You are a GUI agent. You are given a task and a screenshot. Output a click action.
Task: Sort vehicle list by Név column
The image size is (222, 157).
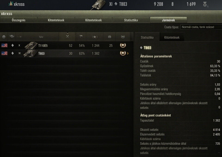(41, 37)
